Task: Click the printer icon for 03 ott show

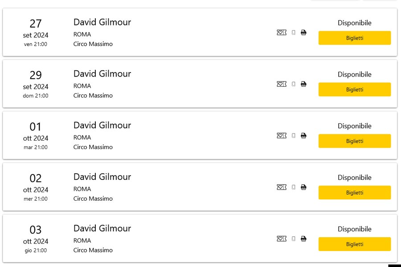Action: tap(303, 239)
